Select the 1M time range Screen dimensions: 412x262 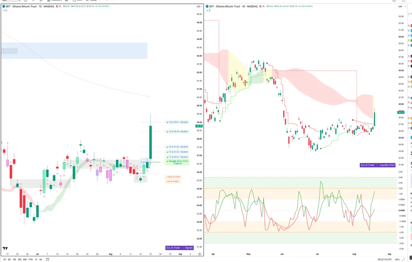(x=14, y=259)
